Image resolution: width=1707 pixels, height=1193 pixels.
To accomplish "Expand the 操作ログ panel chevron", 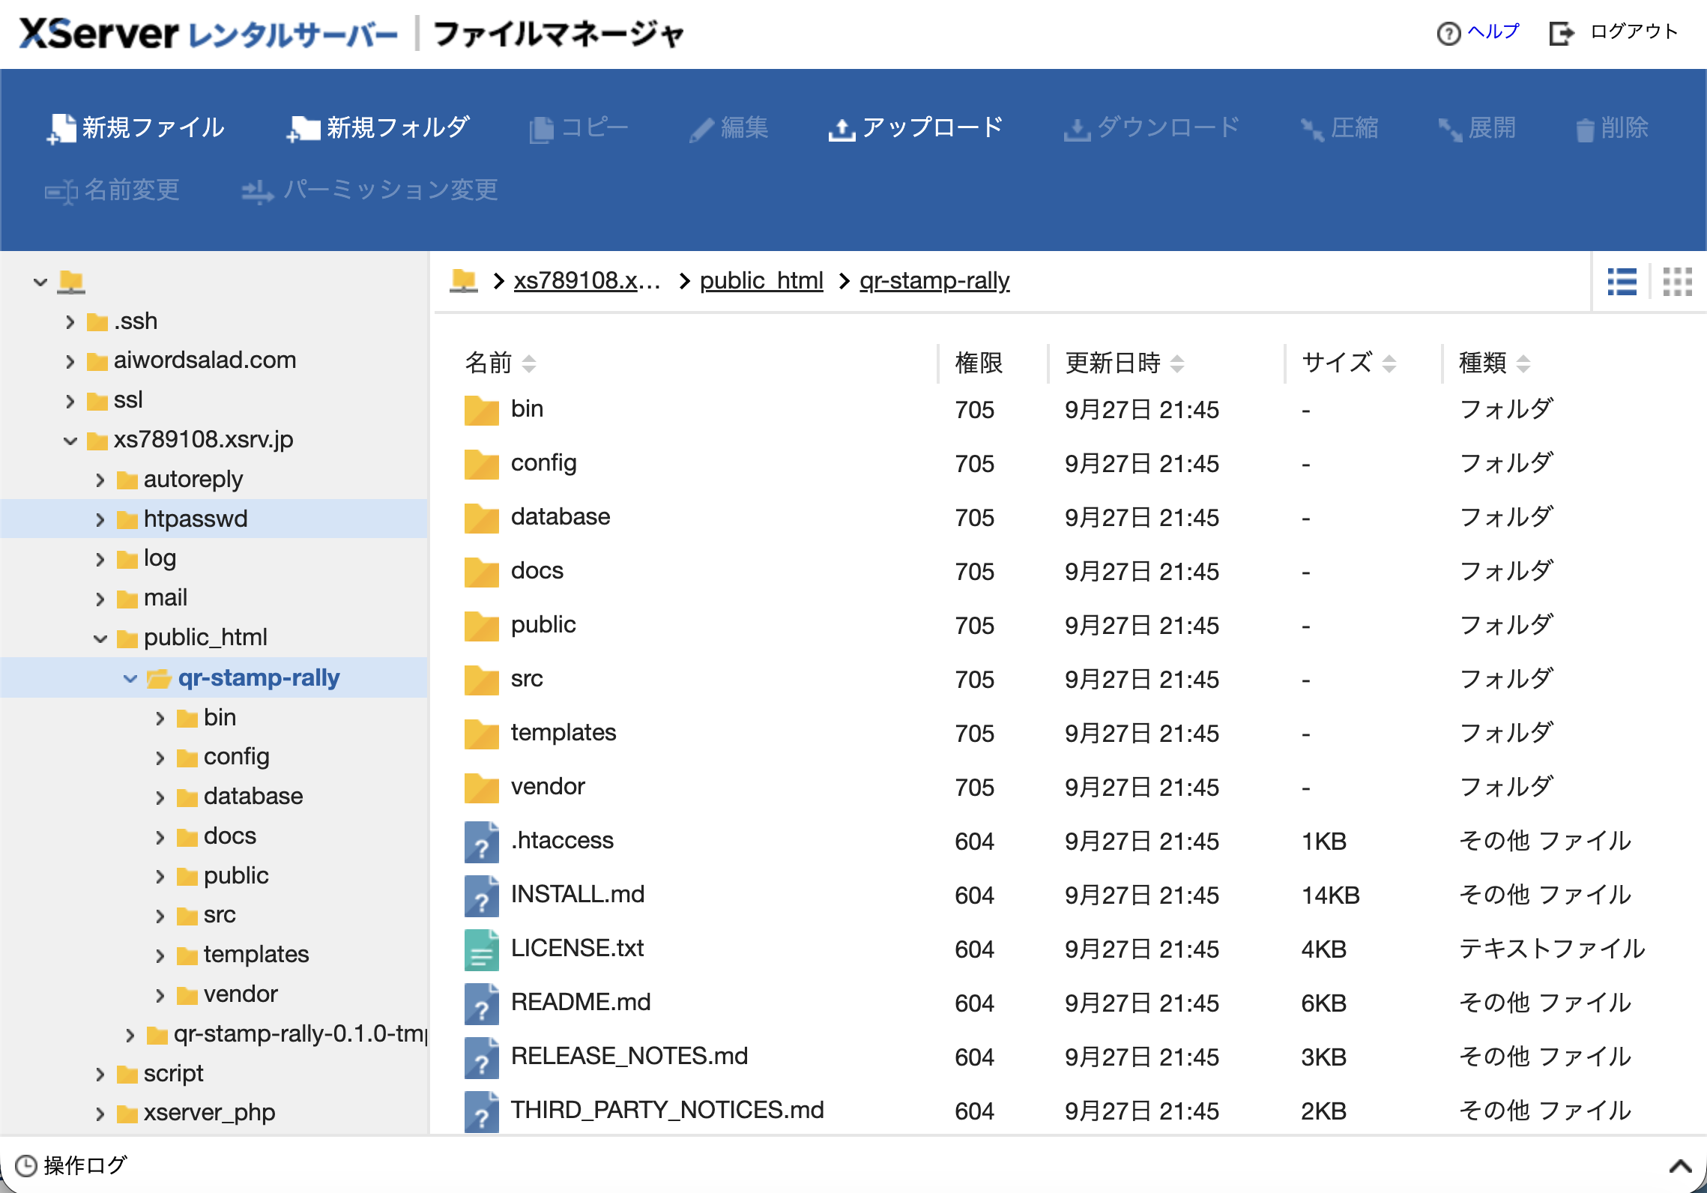I will [x=1681, y=1166].
